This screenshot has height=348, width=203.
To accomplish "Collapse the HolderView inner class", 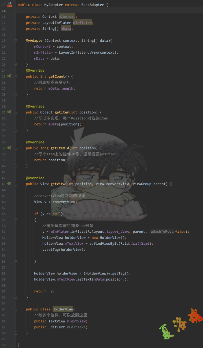I will 16,309.
